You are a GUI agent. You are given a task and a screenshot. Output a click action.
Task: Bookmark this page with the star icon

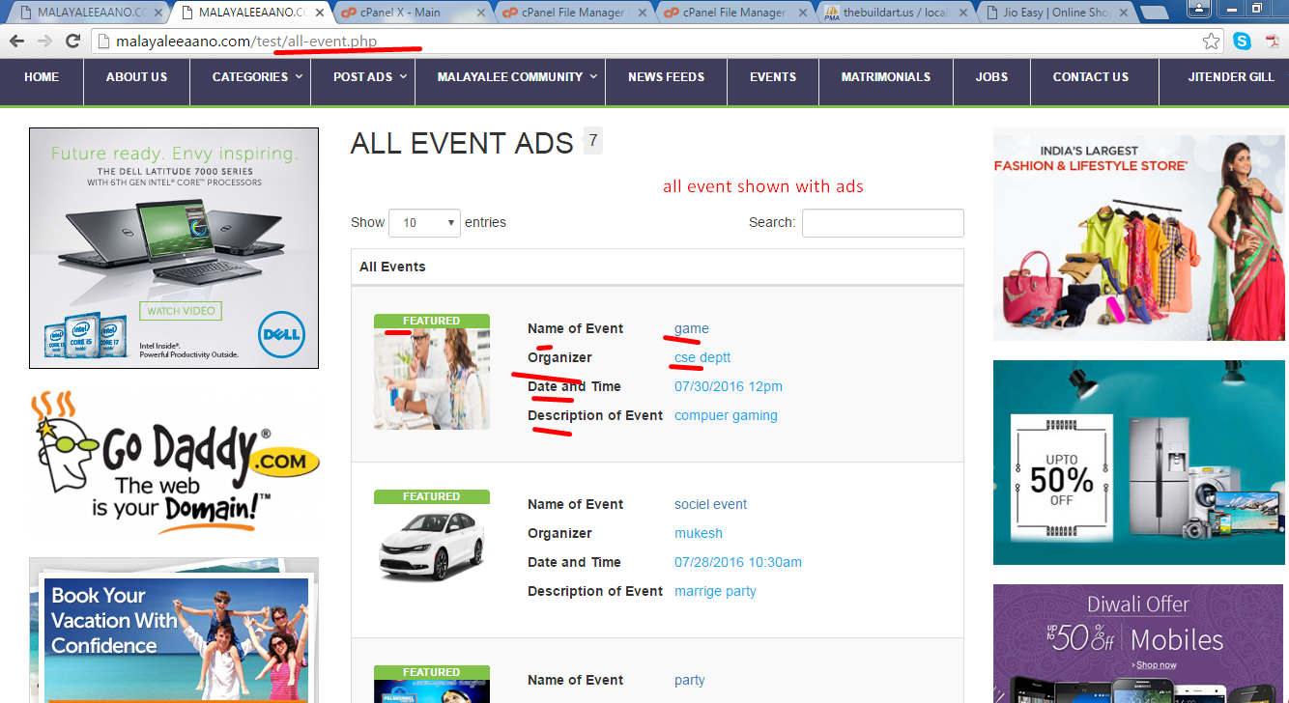[x=1211, y=42]
